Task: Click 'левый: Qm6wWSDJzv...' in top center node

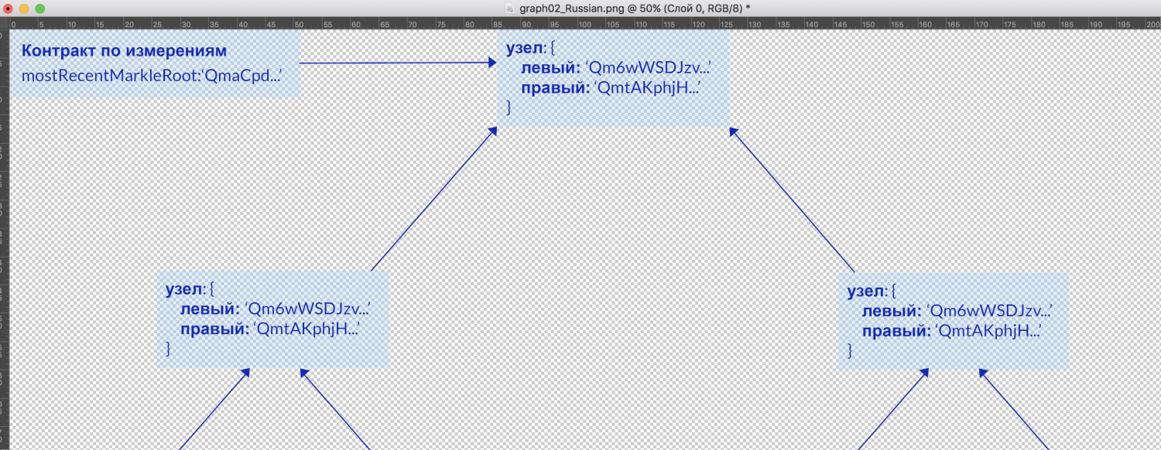Action: 616,68
